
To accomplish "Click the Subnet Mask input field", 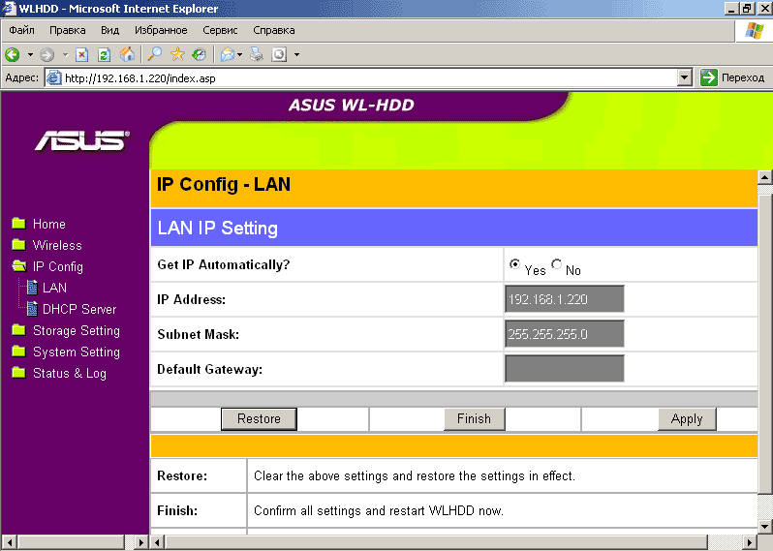I will point(565,334).
